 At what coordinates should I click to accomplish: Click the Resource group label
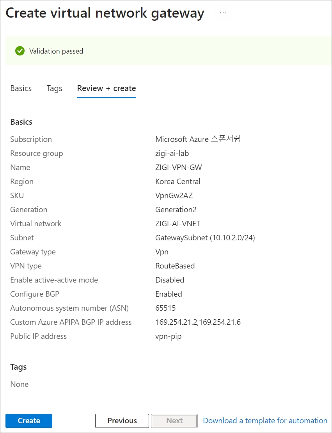click(36, 153)
